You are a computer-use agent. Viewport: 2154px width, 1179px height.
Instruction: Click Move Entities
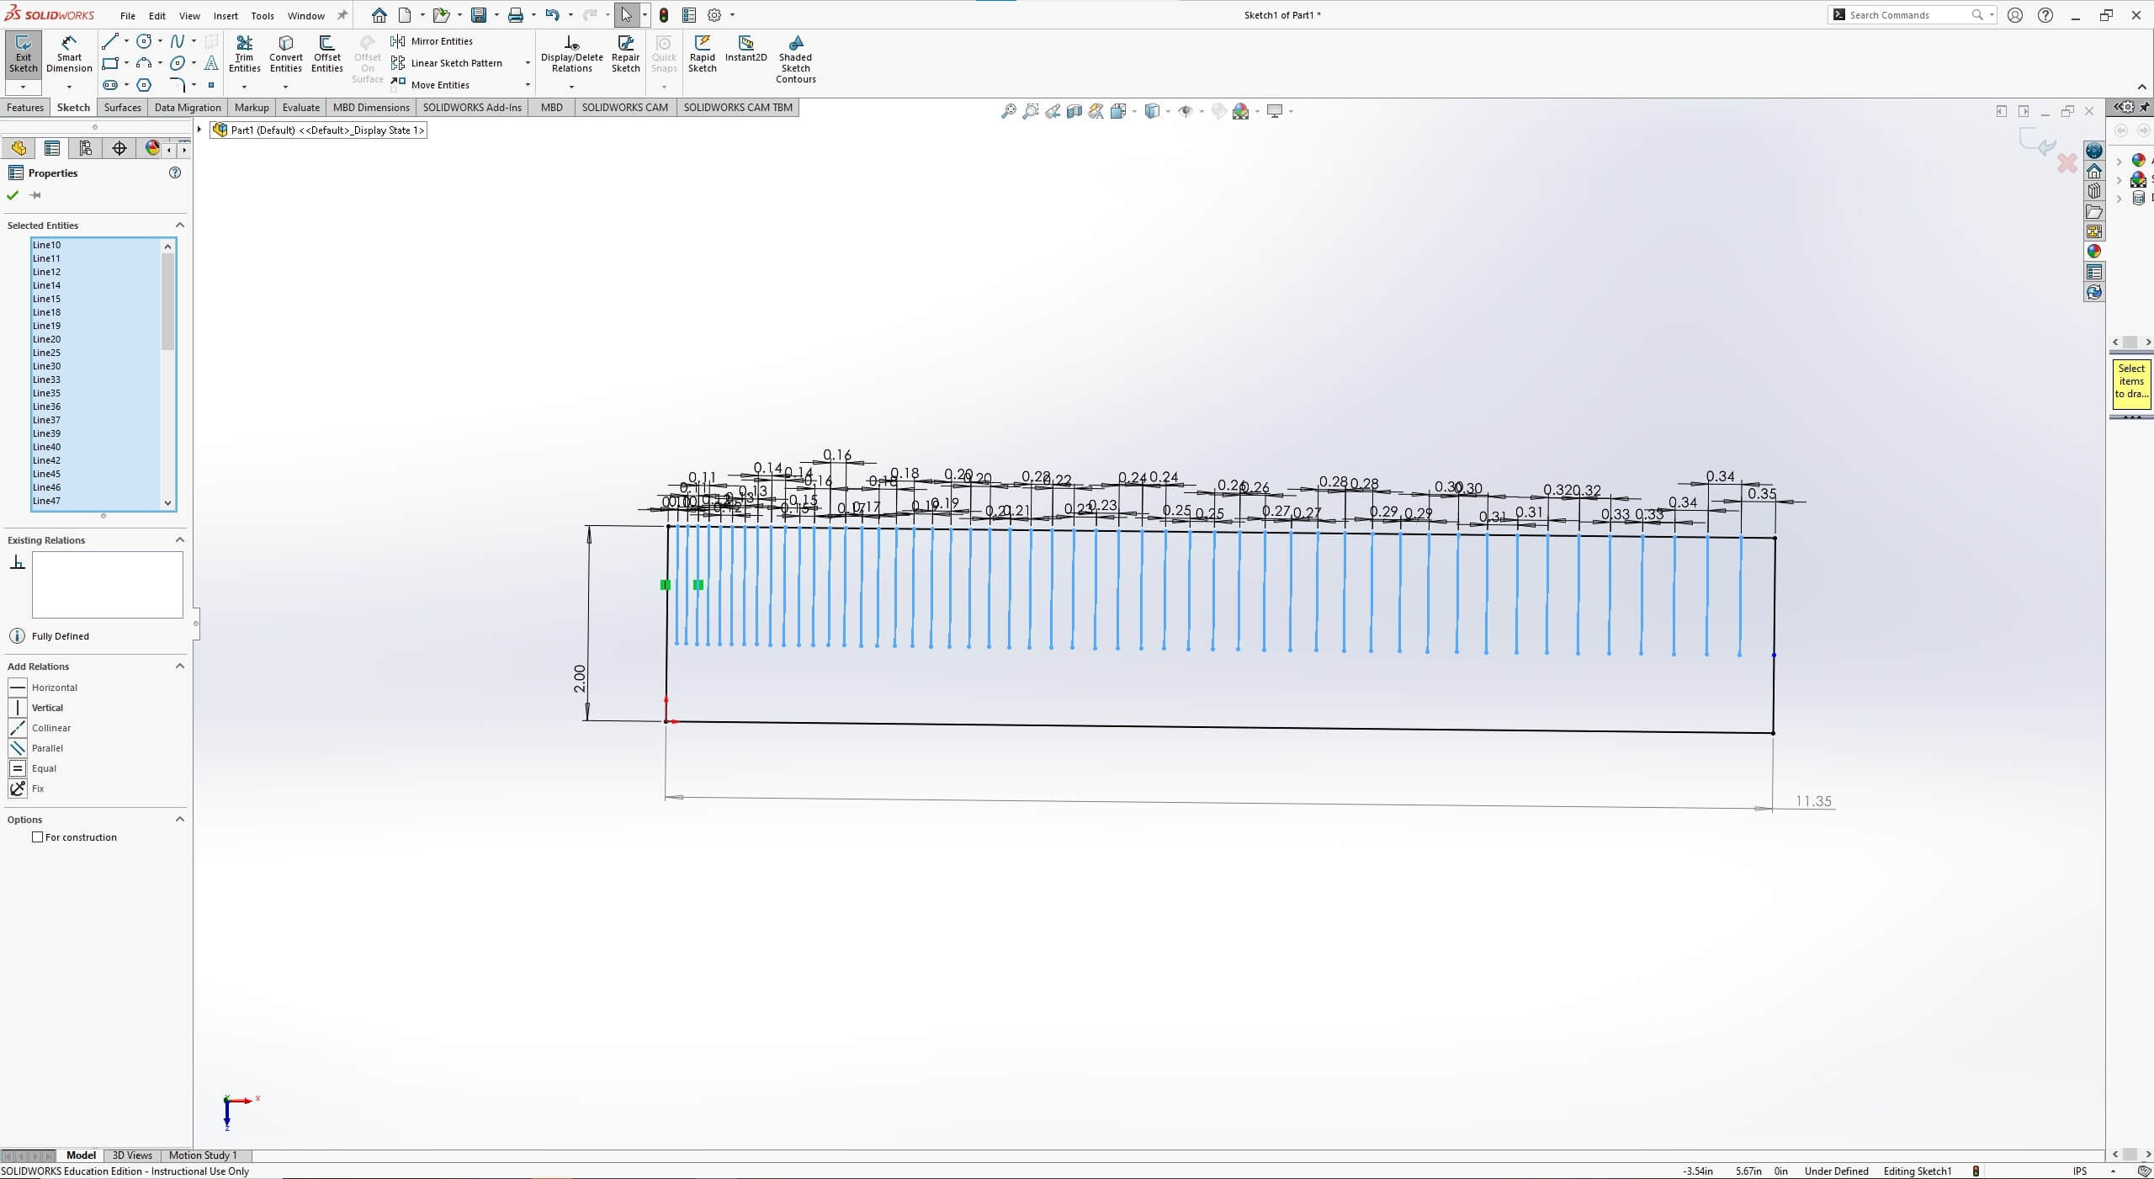point(430,85)
